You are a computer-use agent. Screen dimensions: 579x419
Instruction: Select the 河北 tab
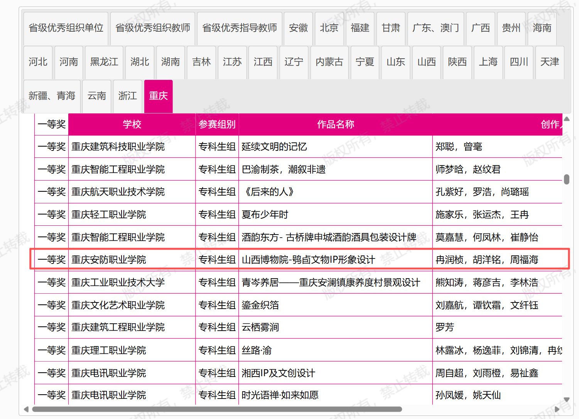tap(38, 62)
